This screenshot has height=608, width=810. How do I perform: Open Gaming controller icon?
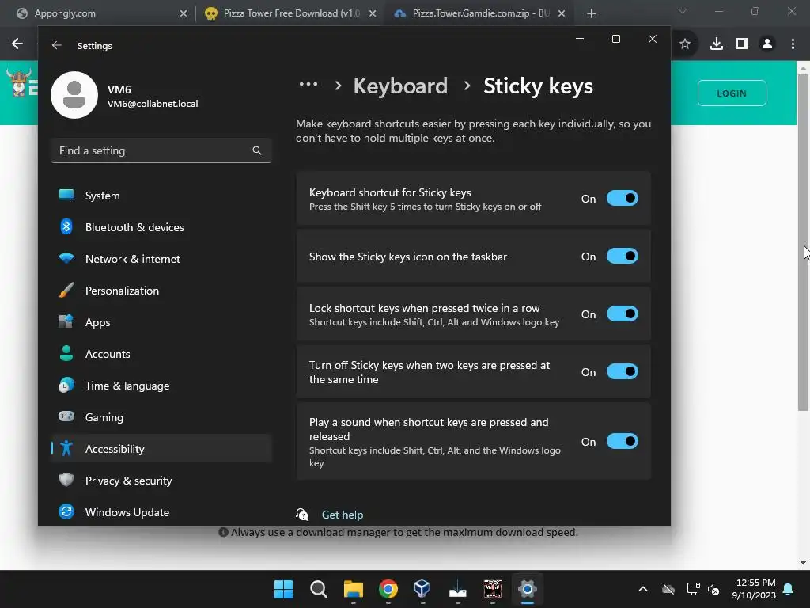[66, 416]
